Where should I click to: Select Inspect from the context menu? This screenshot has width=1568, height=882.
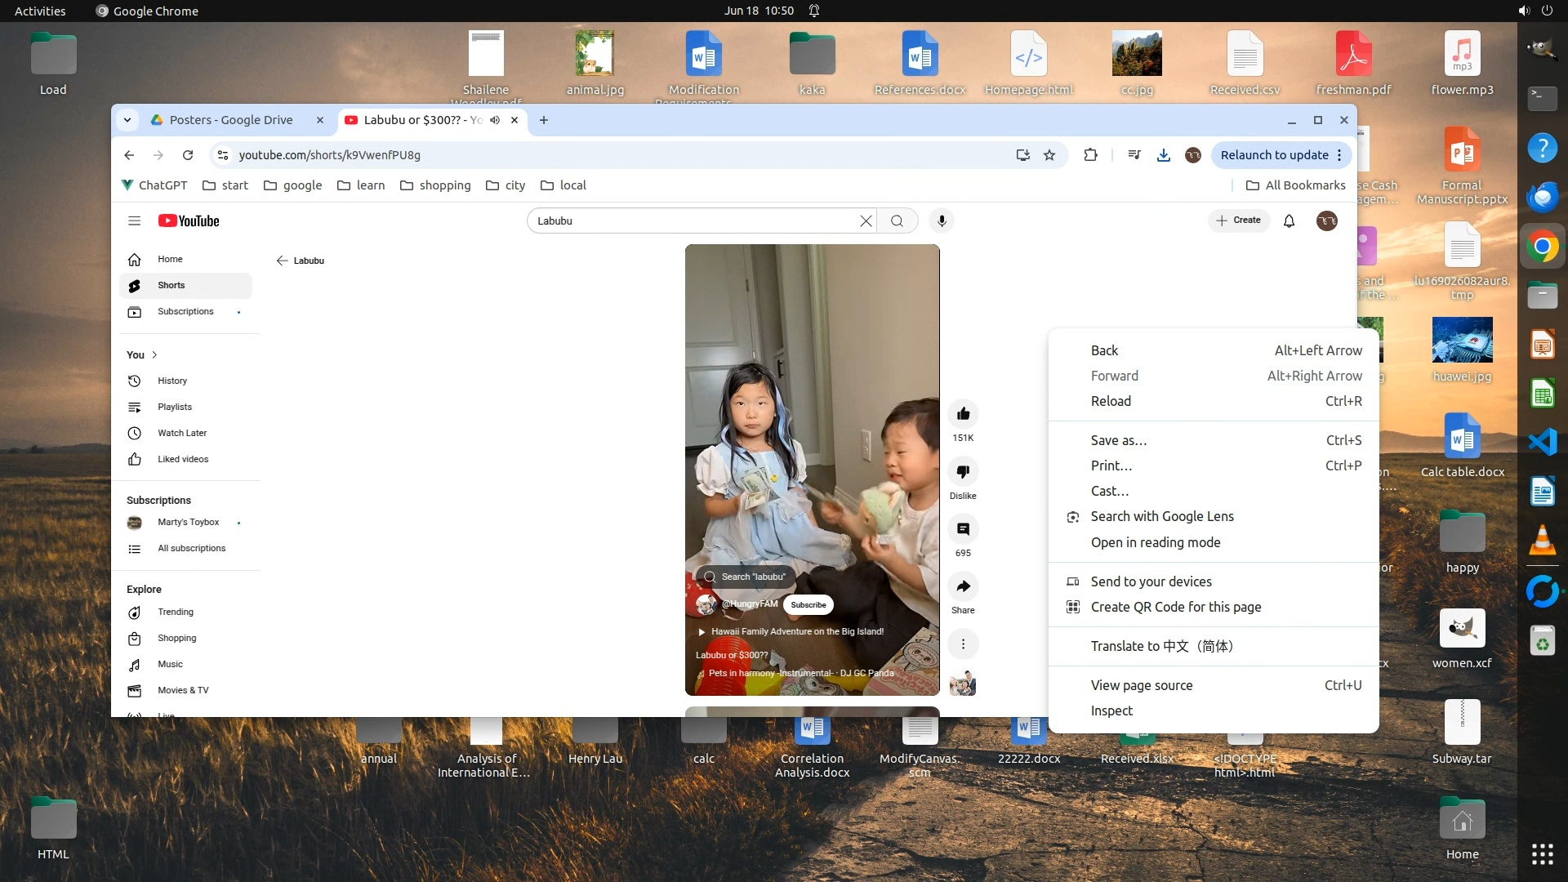pos(1111,710)
